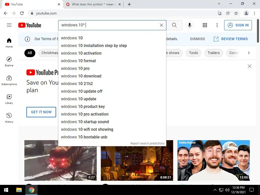Click the install app icon in address bar

click(x=220, y=13)
